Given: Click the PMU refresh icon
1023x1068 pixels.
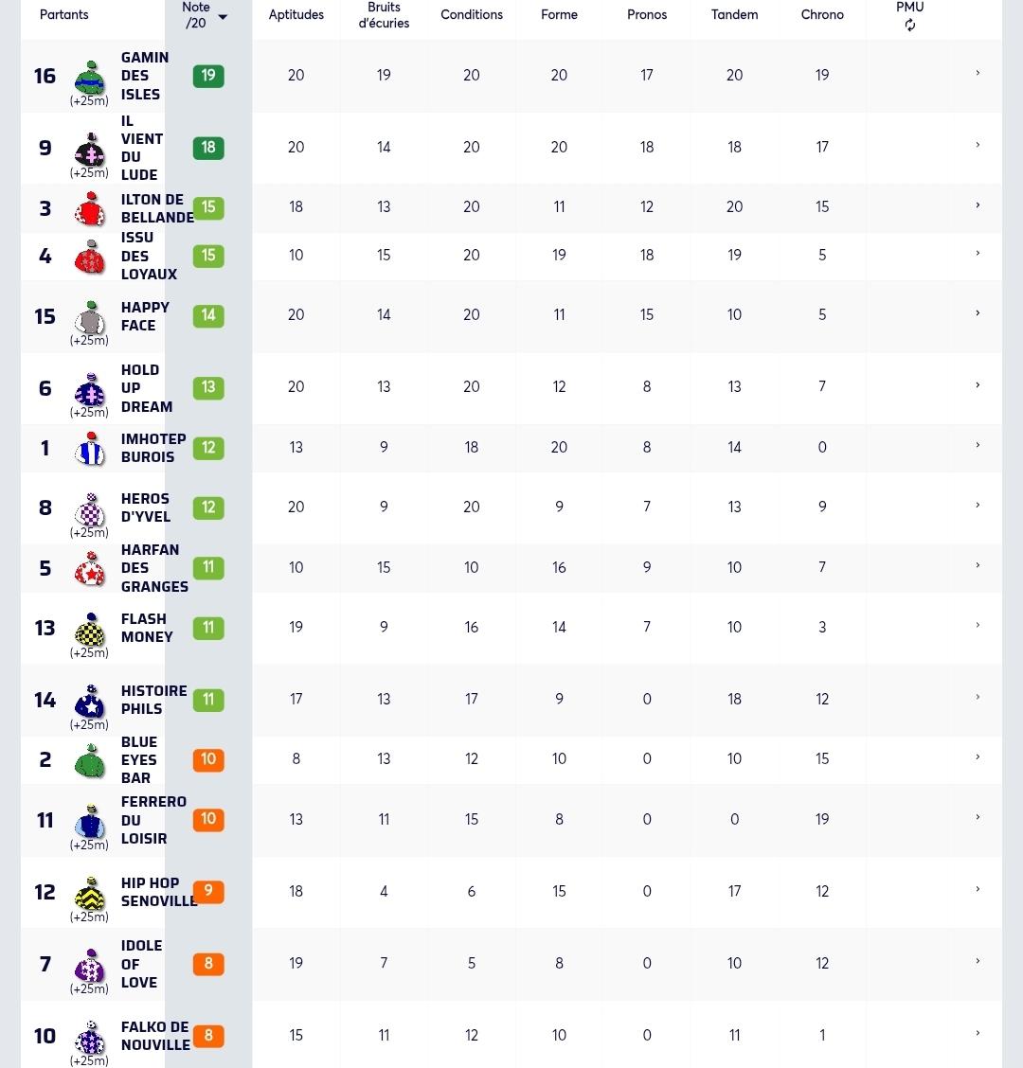Looking at the screenshot, I should pyautogui.click(x=910, y=26).
